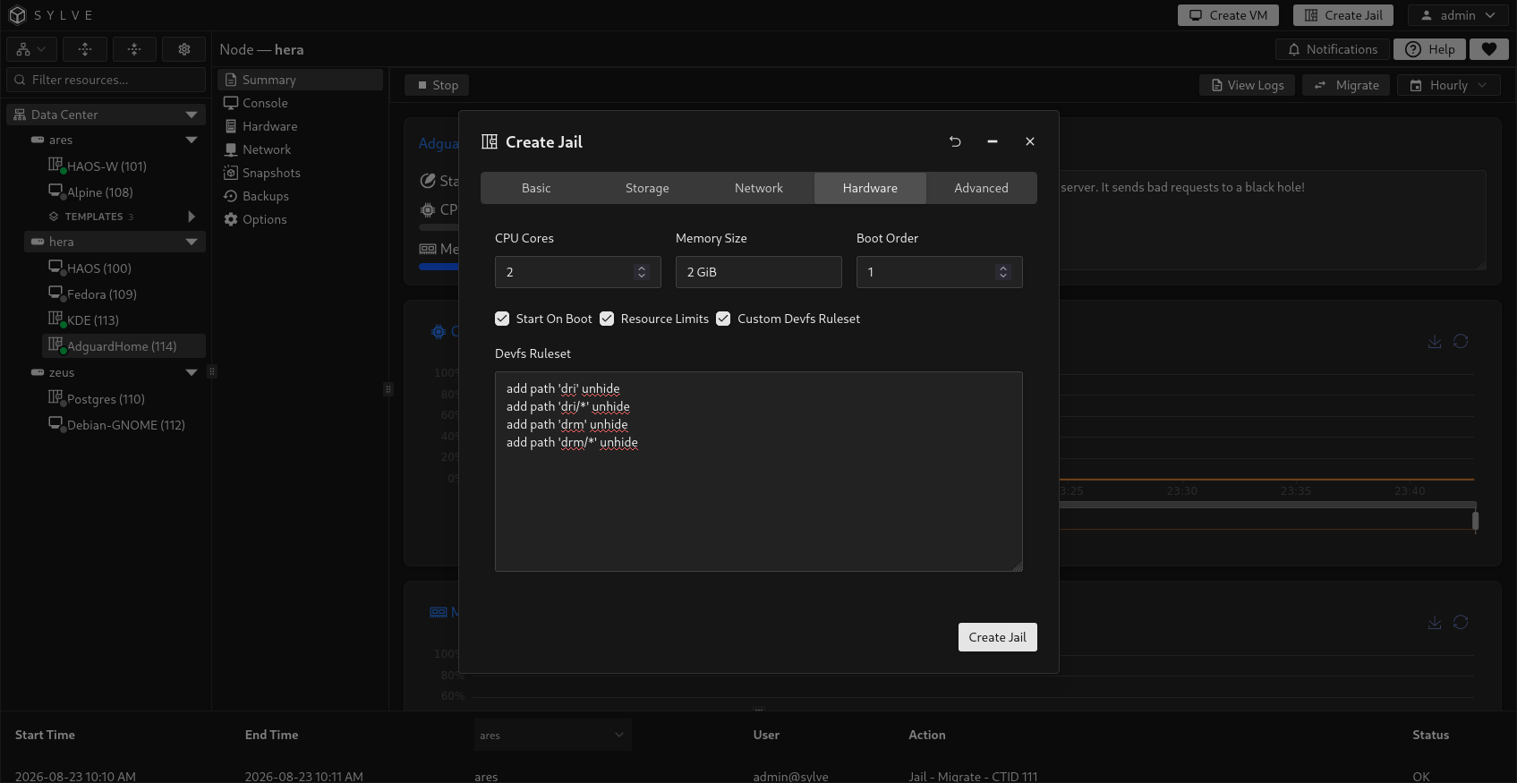Click the refresh icon on the CPU chart
The height and width of the screenshot is (783, 1517).
point(1461,341)
